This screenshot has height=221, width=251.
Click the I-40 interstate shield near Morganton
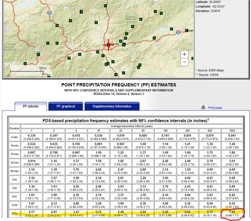pyautogui.click(x=178, y=33)
